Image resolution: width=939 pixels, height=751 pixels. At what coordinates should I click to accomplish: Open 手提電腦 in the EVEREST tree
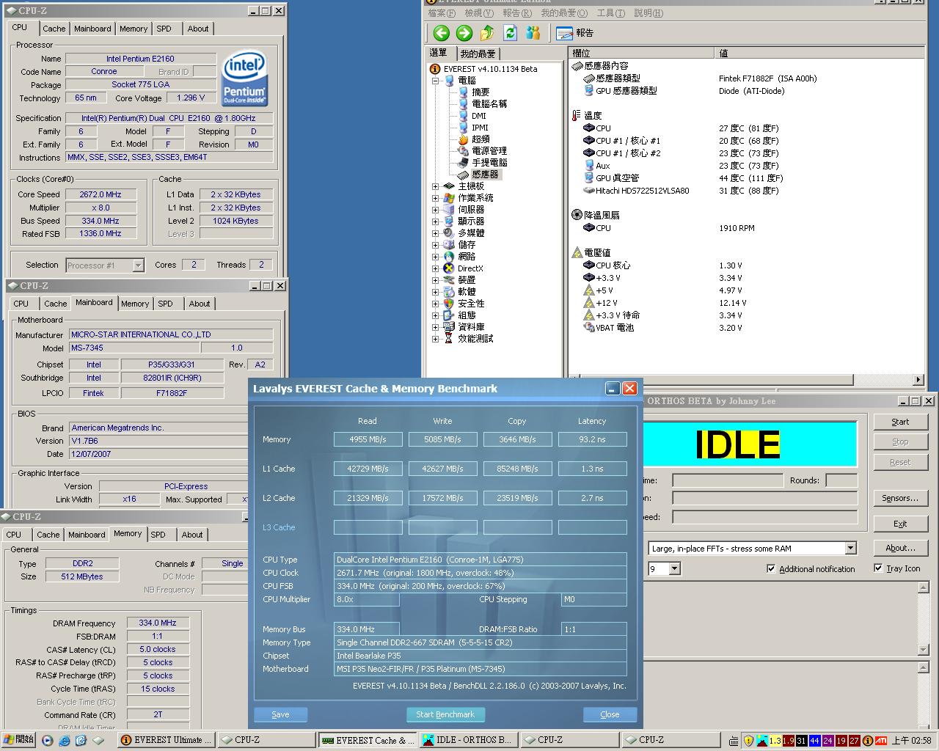483,162
